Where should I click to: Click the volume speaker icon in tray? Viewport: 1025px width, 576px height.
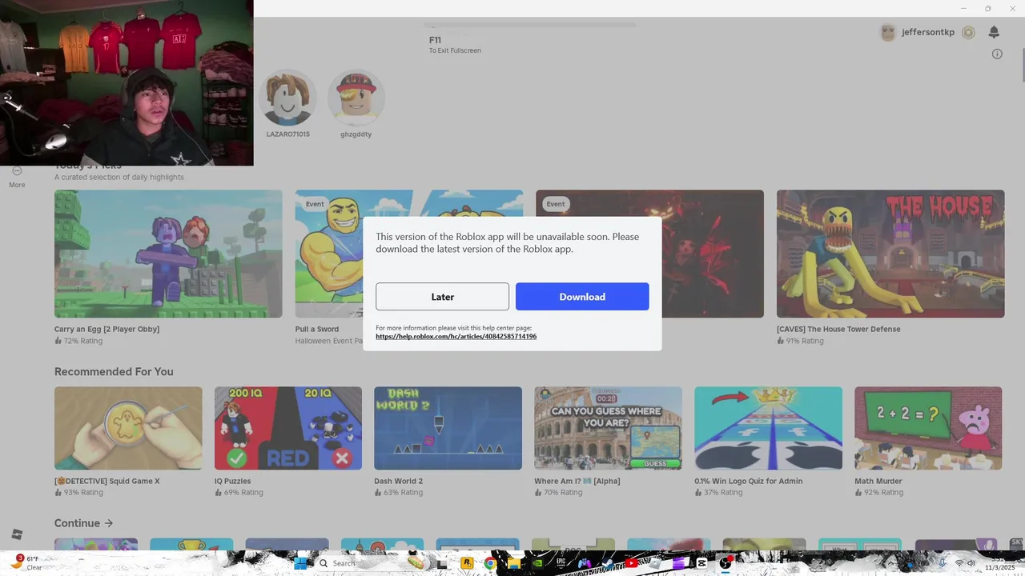click(x=971, y=563)
